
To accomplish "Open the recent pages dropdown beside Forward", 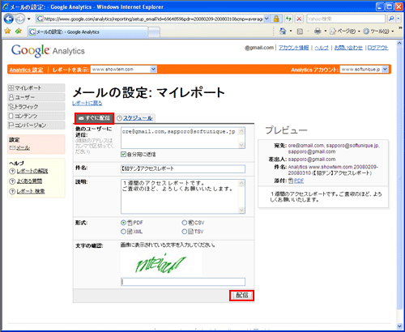I will click(x=28, y=19).
